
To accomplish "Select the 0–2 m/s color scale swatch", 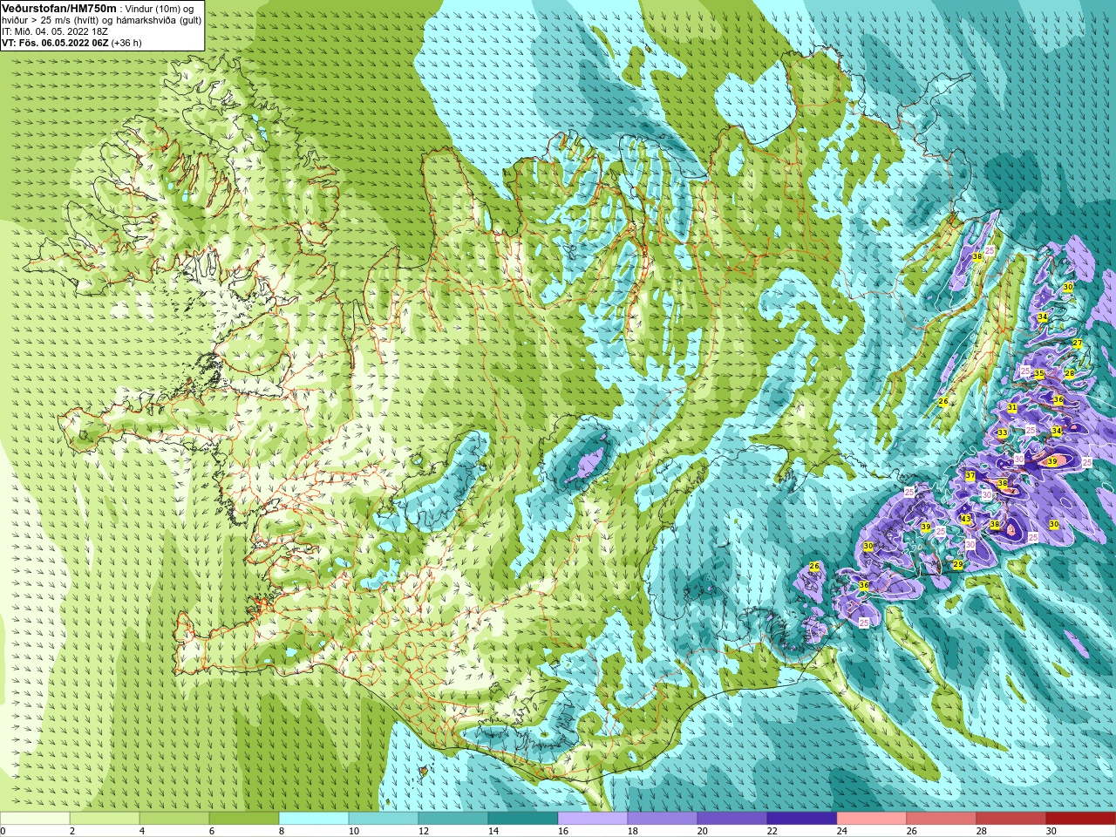I will coord(35,819).
